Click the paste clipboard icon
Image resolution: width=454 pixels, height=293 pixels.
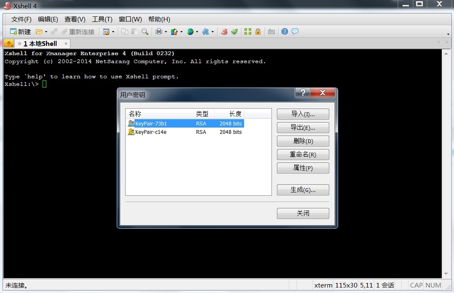point(134,32)
